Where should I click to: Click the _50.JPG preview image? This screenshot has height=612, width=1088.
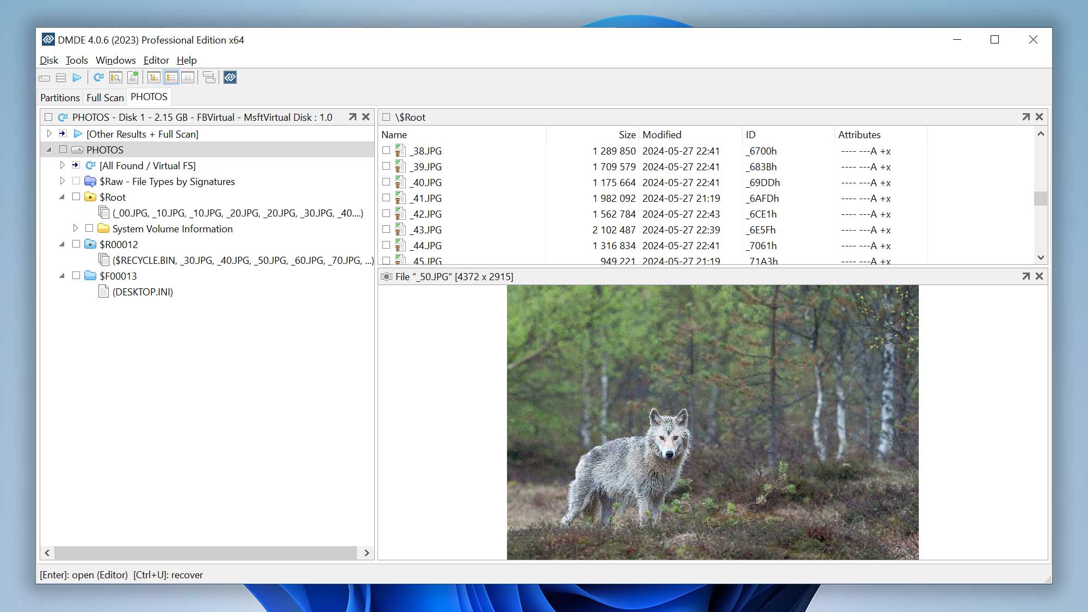[x=713, y=422]
